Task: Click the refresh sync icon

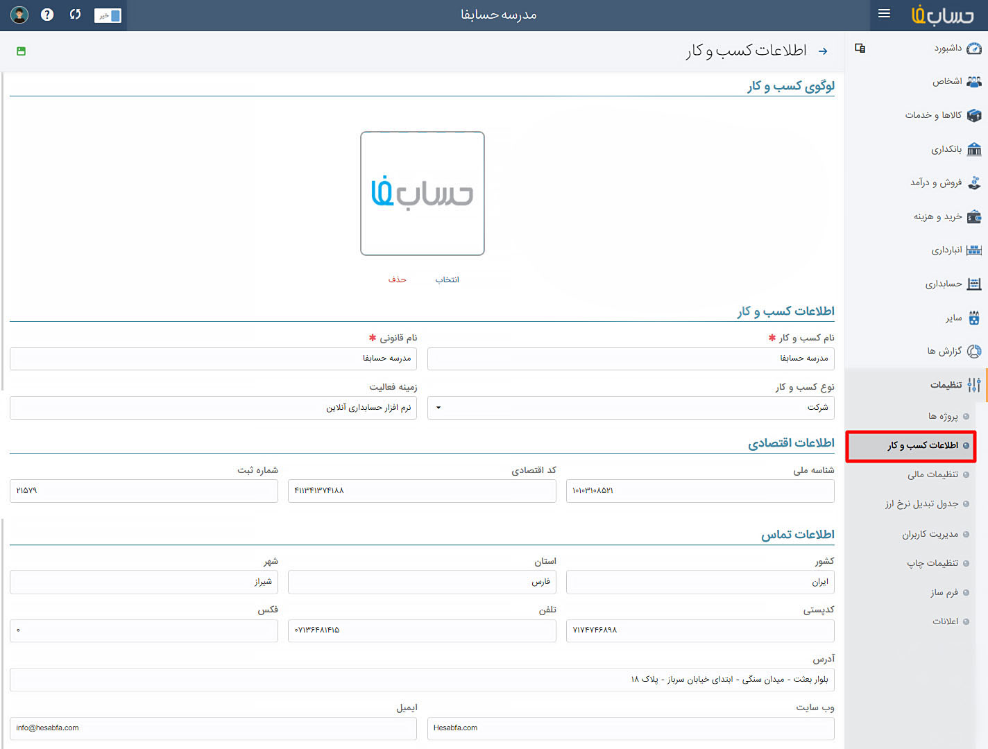Action: pos(75,15)
